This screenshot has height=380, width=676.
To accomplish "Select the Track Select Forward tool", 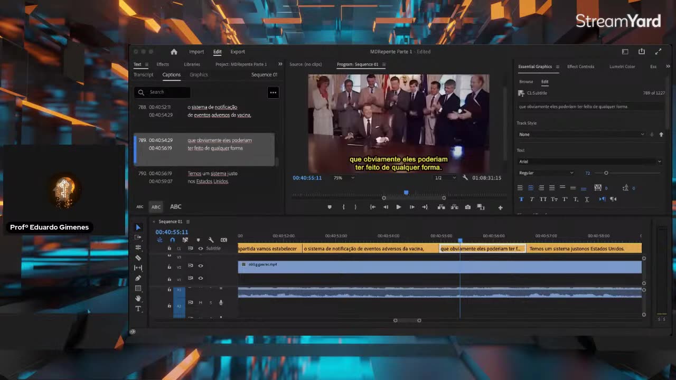I will [x=138, y=237].
